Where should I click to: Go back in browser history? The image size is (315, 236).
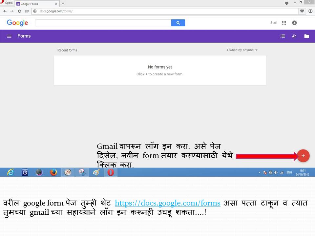pyautogui.click(x=5, y=11)
